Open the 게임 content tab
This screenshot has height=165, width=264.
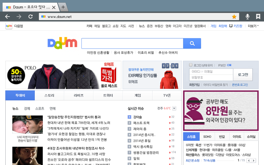coord(138,95)
